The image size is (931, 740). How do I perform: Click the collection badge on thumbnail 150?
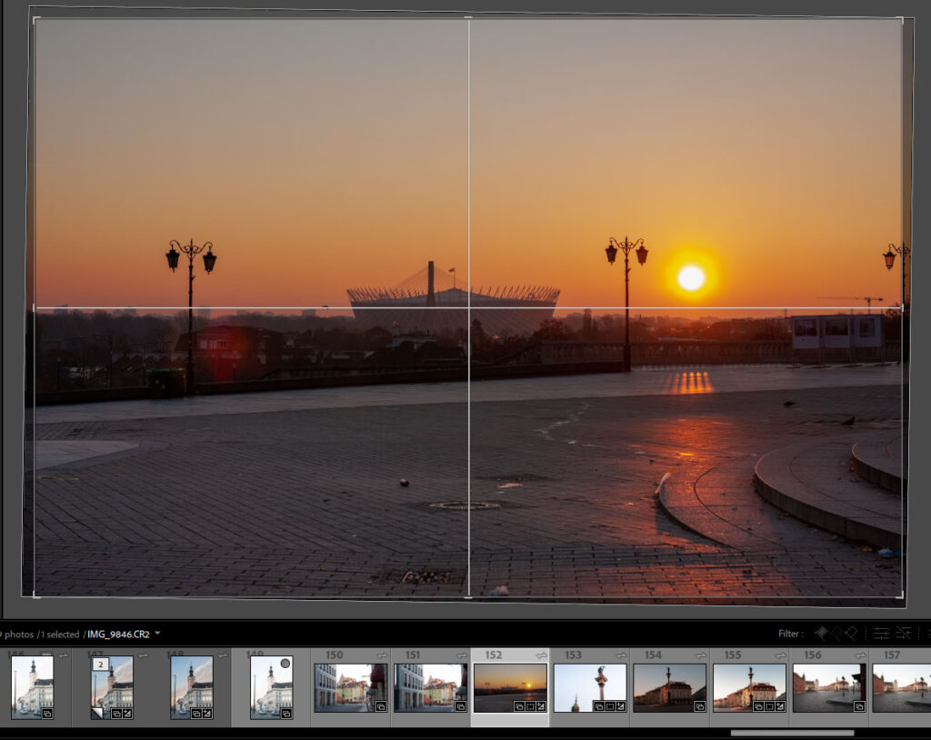click(x=380, y=705)
